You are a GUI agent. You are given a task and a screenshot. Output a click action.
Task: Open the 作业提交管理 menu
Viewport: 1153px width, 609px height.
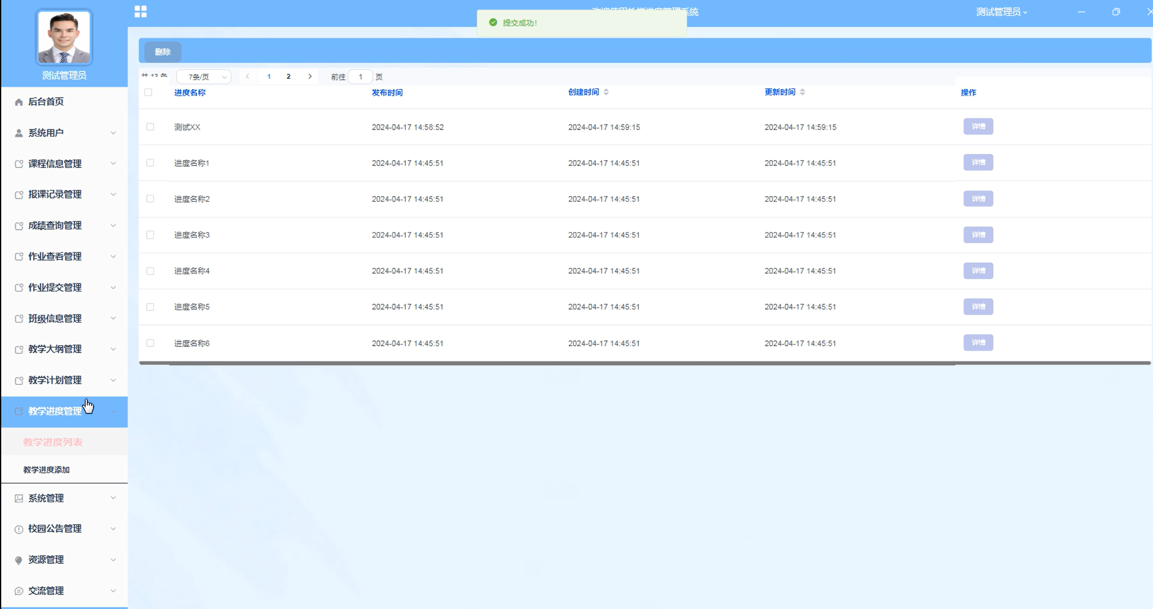pyautogui.click(x=64, y=288)
